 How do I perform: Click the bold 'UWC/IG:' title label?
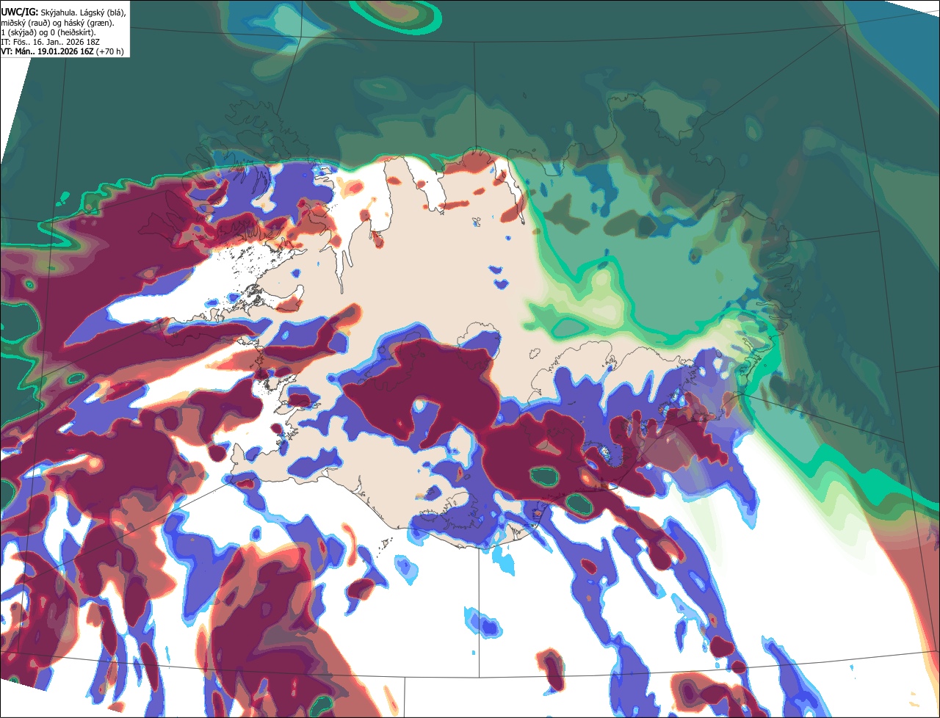click(20, 12)
